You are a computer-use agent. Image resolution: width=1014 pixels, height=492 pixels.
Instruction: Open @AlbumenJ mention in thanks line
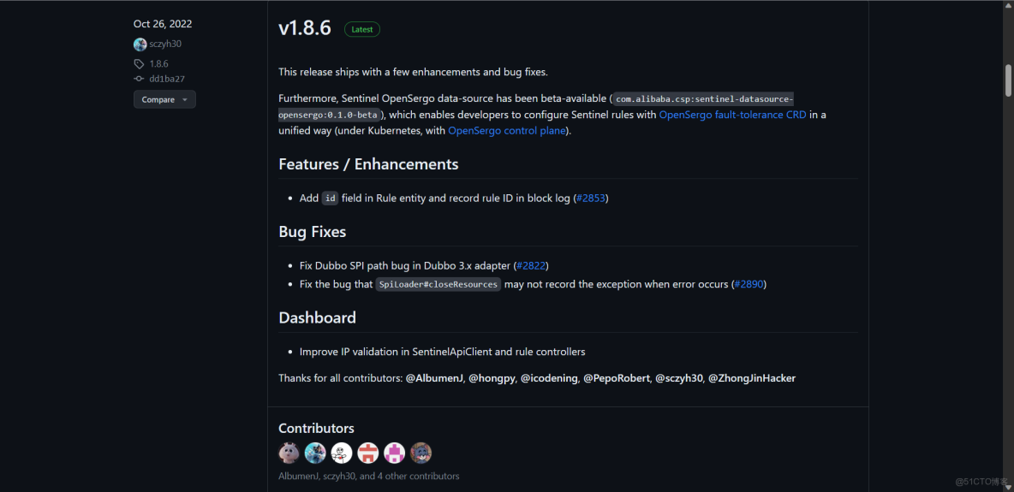[x=434, y=378]
